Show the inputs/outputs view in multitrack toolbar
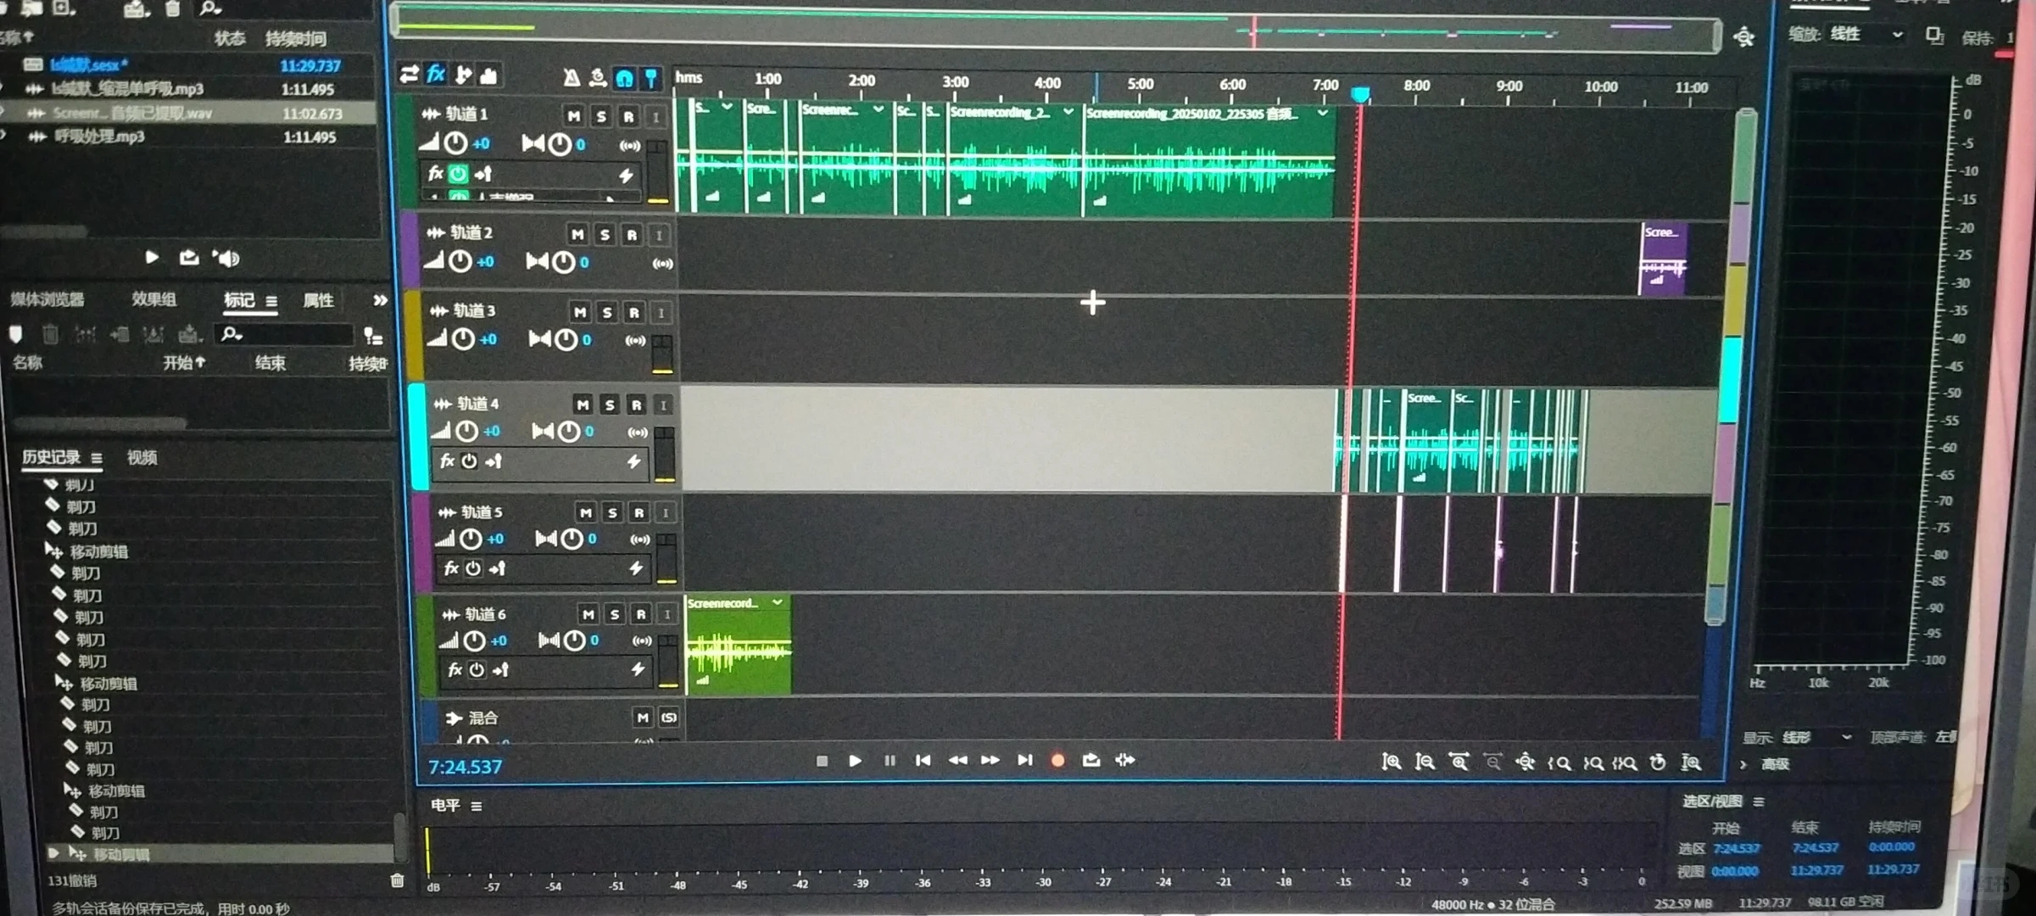Viewport: 2036px width, 916px height. [410, 75]
